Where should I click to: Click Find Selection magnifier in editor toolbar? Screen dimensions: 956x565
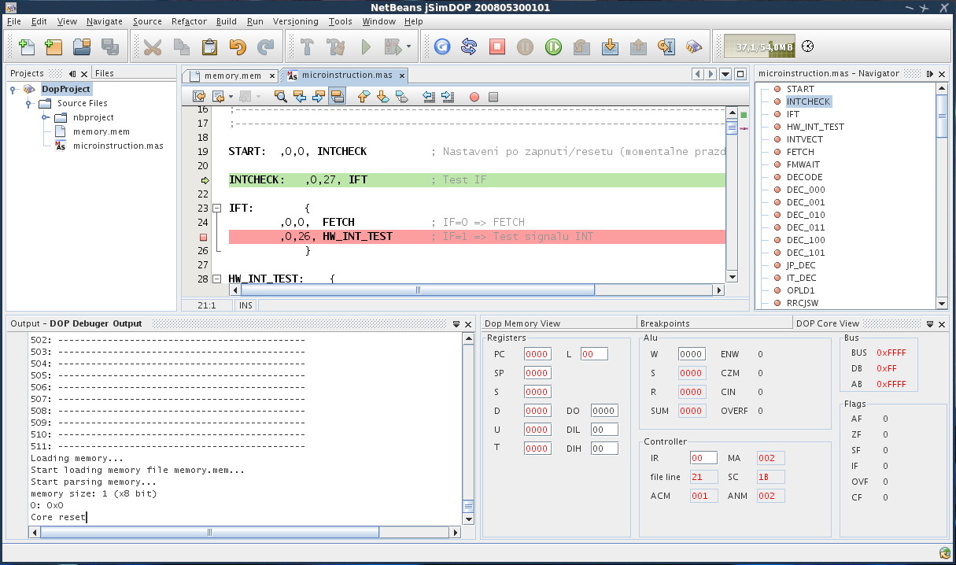[x=281, y=97]
